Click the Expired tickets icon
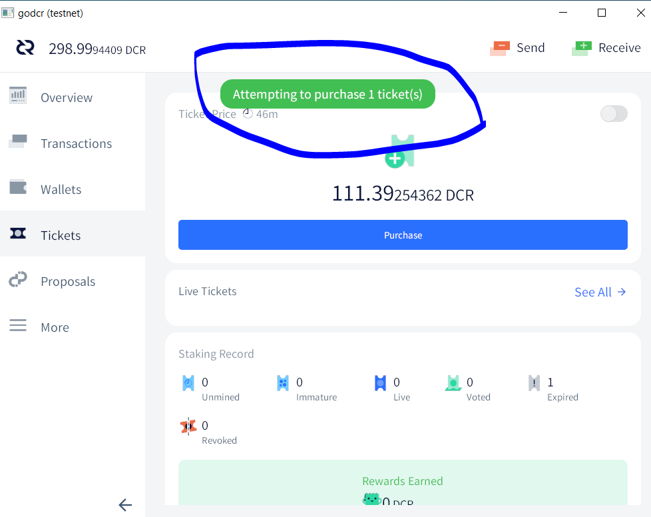Viewport: 651px width, 517px height. [x=534, y=383]
